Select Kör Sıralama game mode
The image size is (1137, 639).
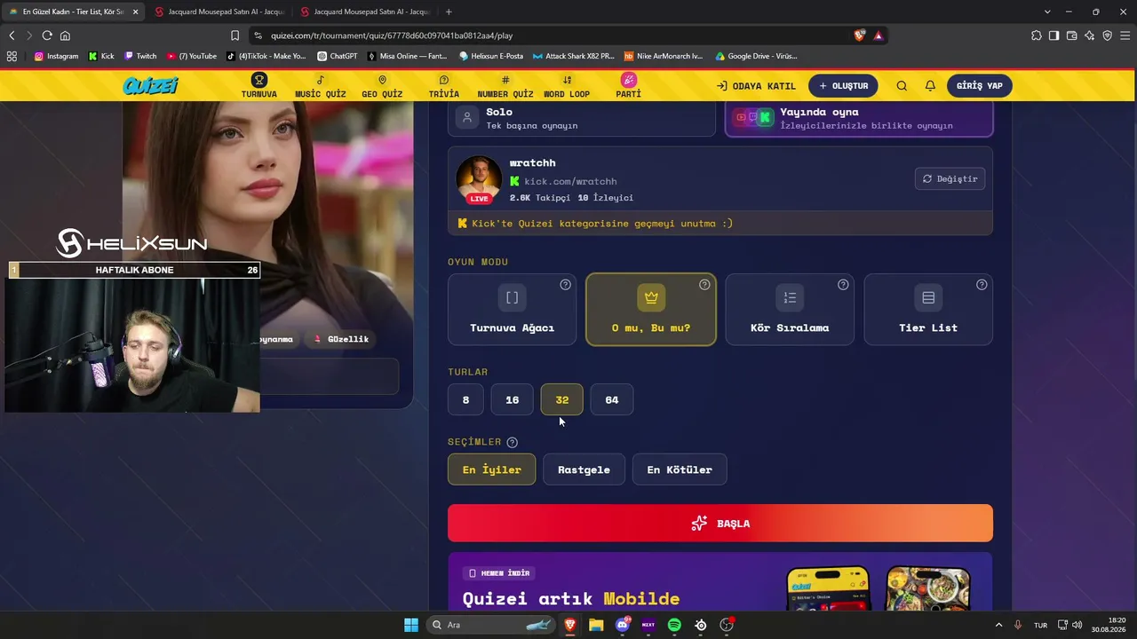coord(790,309)
